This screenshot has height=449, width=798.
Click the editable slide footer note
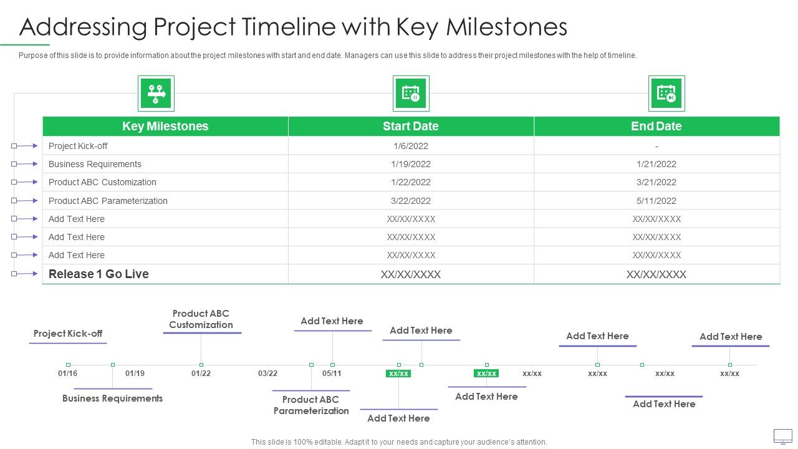click(399, 442)
